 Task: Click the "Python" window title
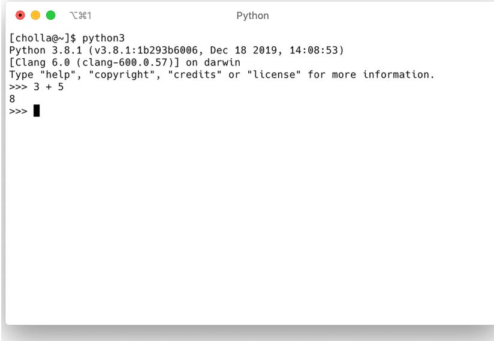tap(252, 16)
